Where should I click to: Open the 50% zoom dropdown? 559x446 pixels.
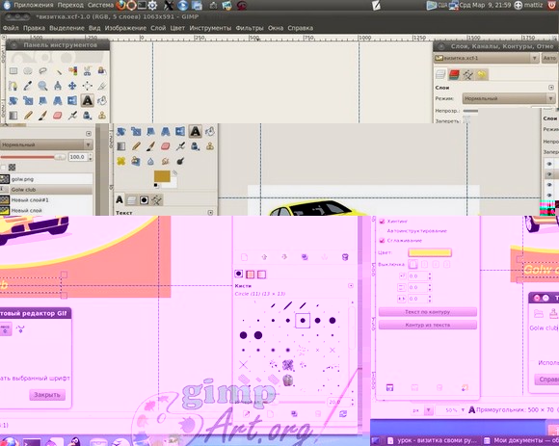point(451,410)
